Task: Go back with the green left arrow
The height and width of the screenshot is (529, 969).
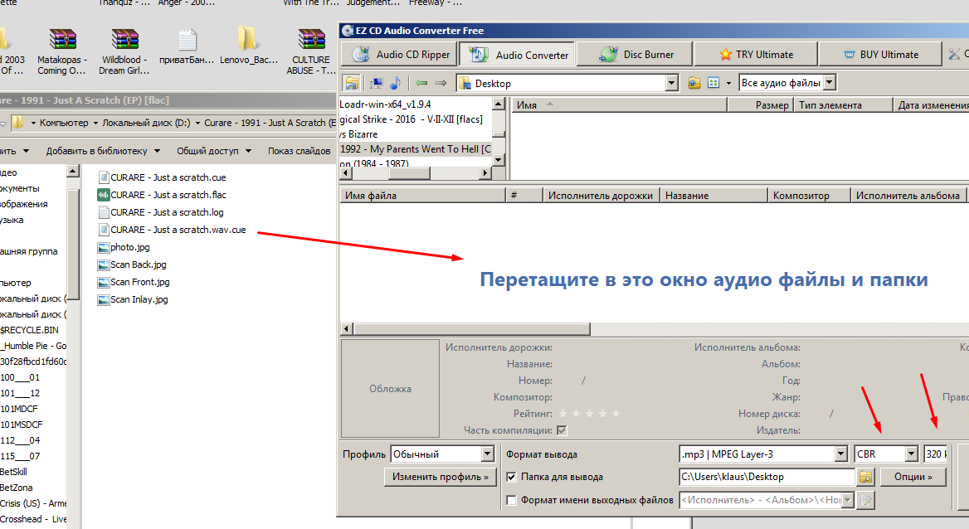Action: (x=421, y=83)
